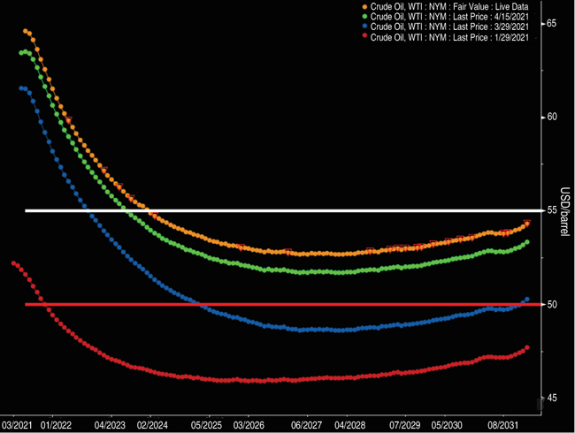Click the USD/barrel axis title

tap(563, 211)
